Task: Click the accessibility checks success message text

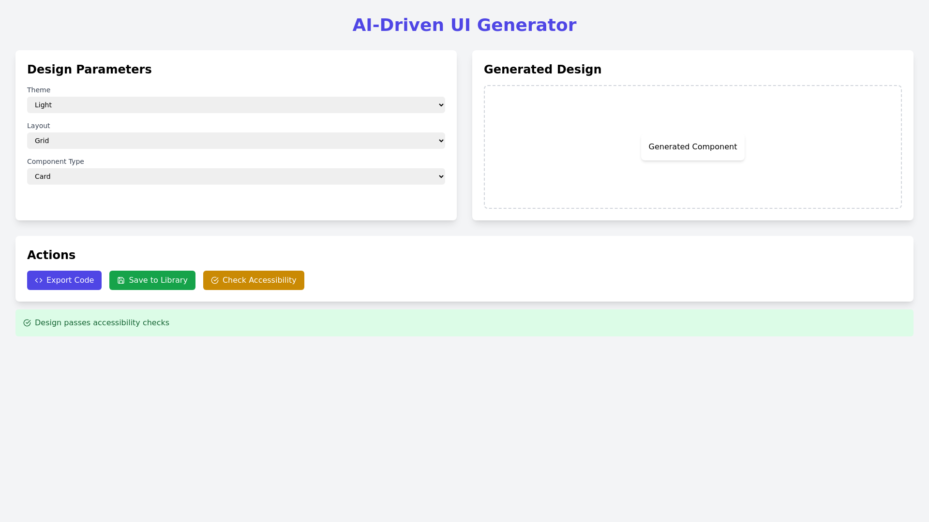Action: [103, 322]
